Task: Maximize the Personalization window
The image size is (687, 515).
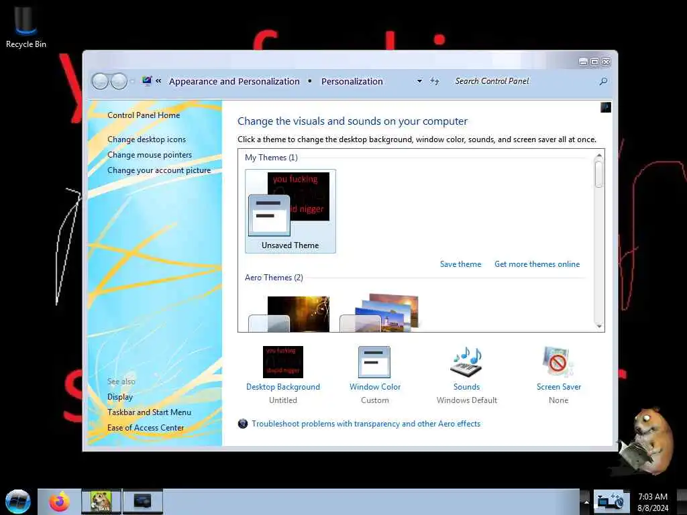Action: pyautogui.click(x=594, y=62)
